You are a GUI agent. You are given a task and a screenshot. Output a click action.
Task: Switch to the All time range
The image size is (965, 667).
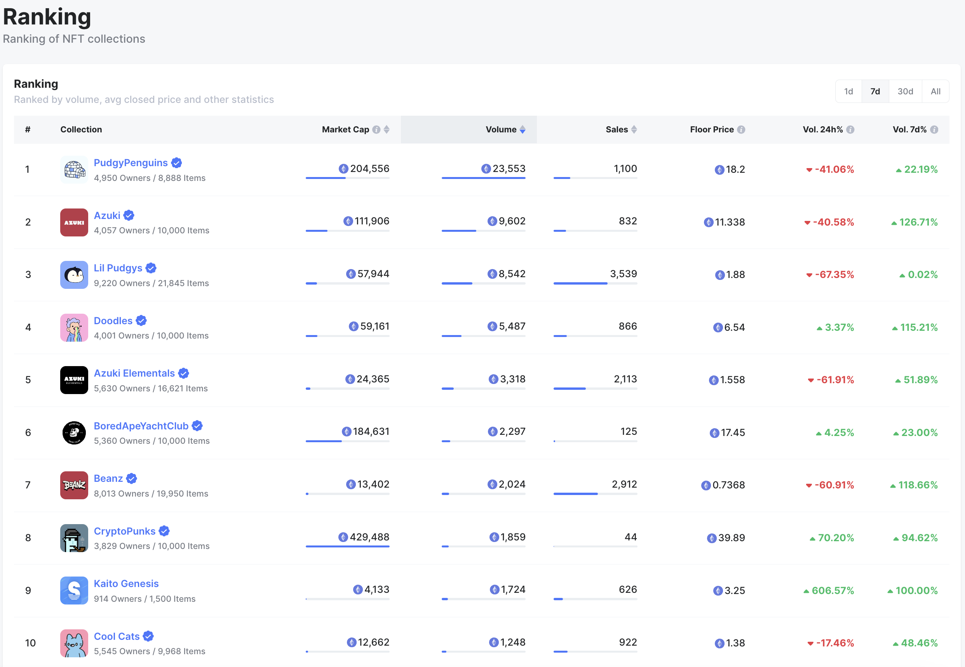[x=936, y=91]
